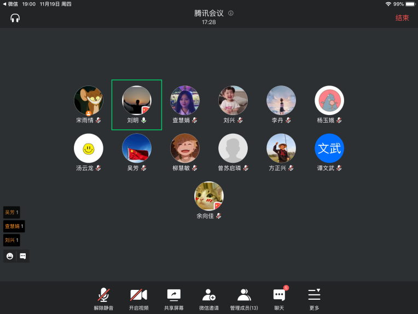418x314 pixels.
Task: Tap 余向佳's cat avatar
Action: coord(209,196)
